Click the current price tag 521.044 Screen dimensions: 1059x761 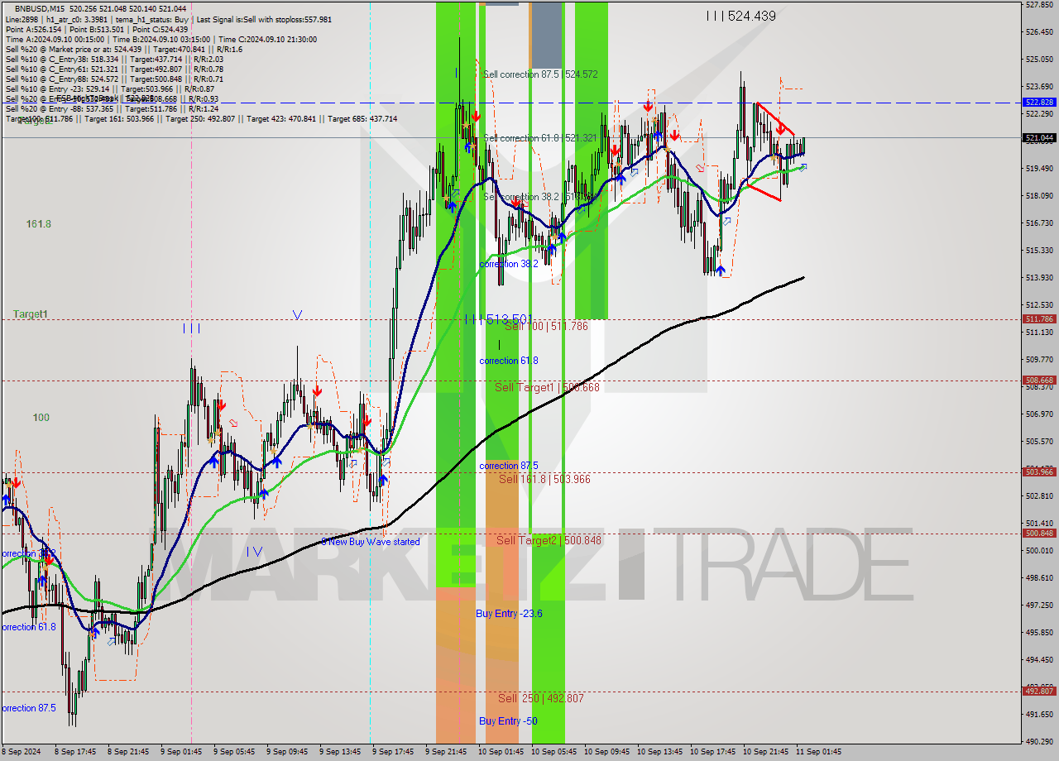(x=1039, y=137)
